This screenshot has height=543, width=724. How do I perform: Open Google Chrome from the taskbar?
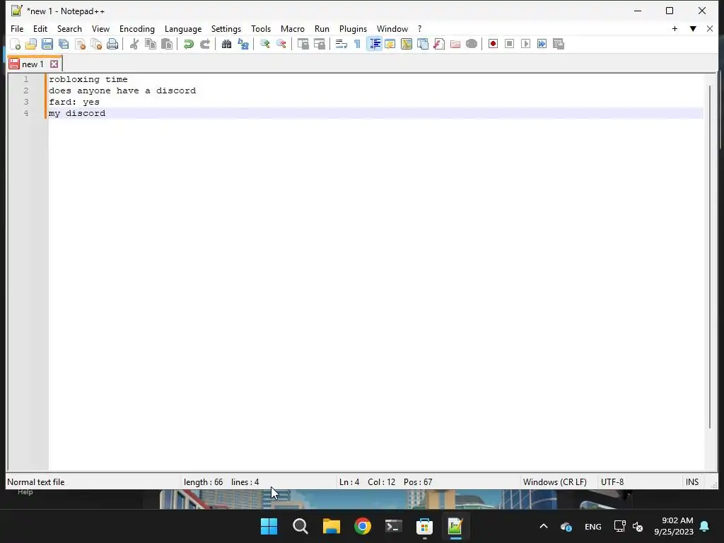point(363,526)
